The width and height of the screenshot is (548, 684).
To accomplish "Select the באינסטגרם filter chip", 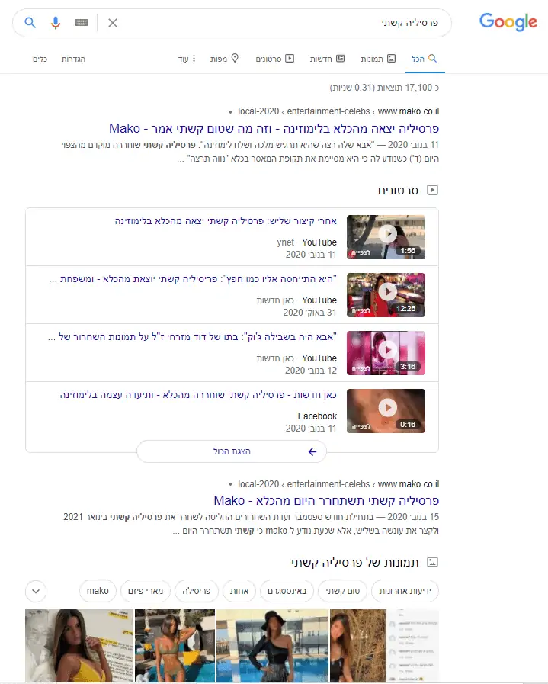I will click(287, 591).
